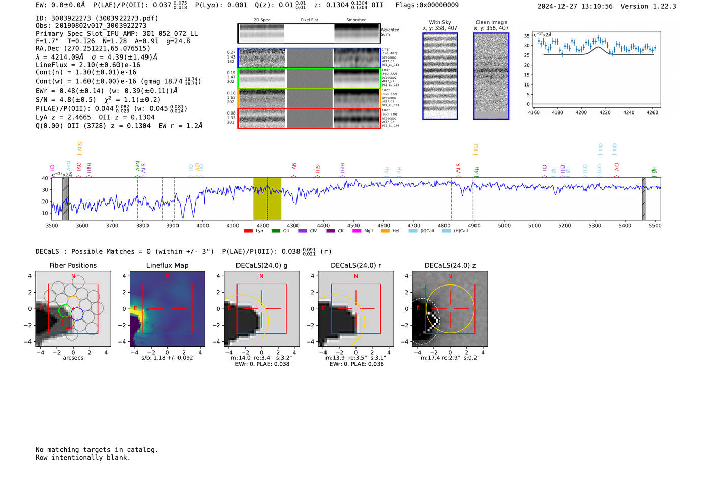The height and width of the screenshot is (485, 712).
Task: Click the red NV line label
Action: point(294,167)
